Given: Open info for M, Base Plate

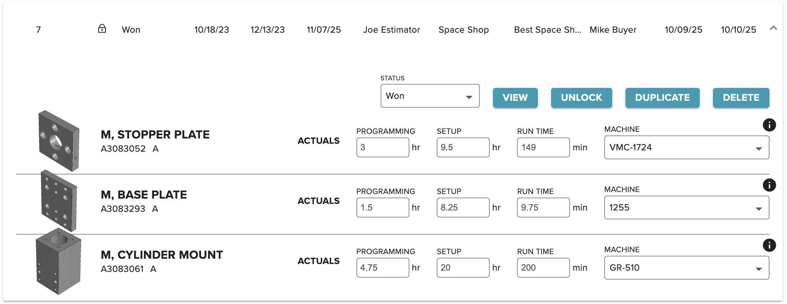Looking at the screenshot, I should [769, 185].
